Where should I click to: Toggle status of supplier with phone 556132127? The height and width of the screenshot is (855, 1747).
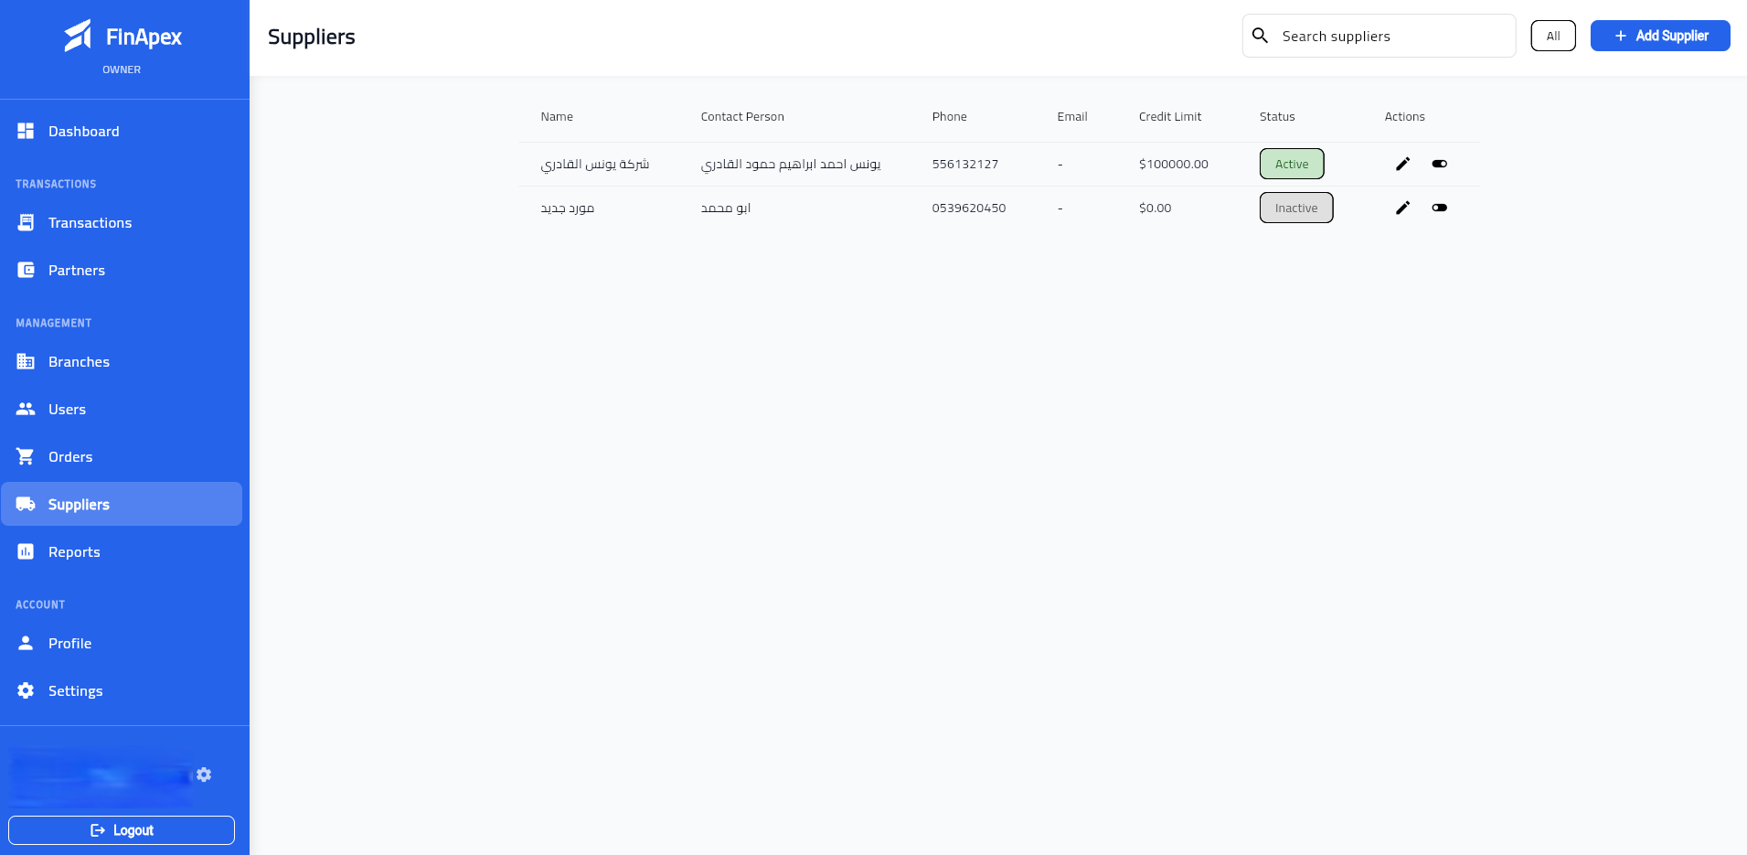pyautogui.click(x=1440, y=164)
